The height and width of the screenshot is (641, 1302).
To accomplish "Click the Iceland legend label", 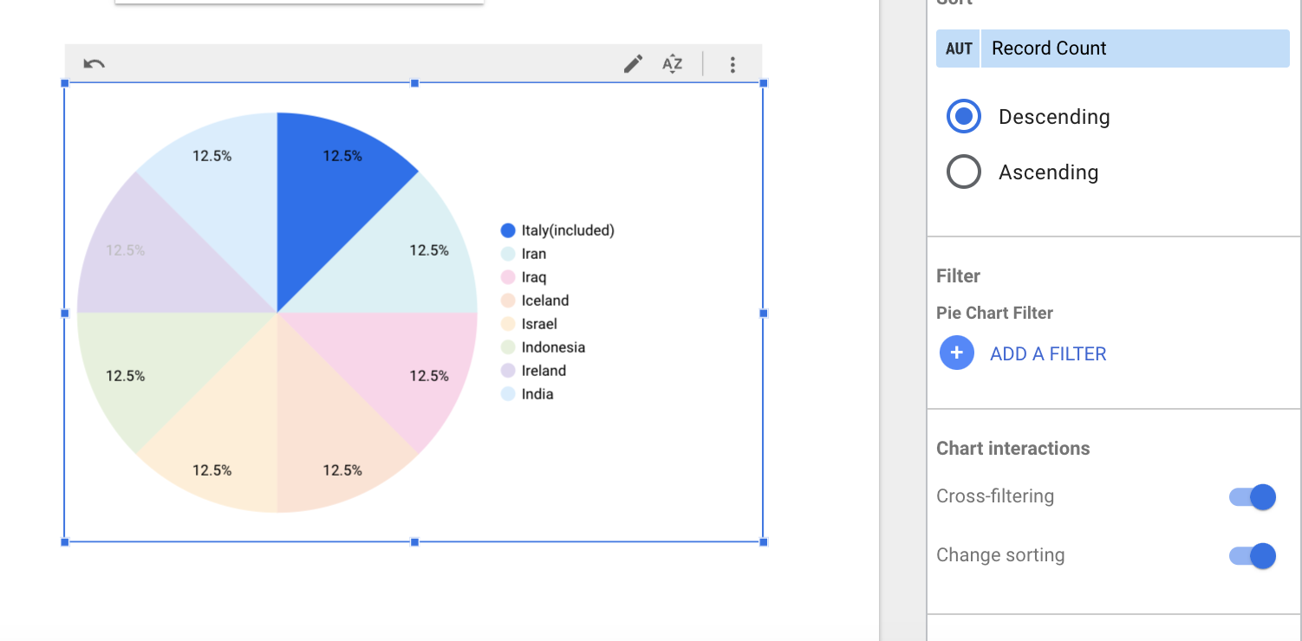I will click(x=545, y=301).
